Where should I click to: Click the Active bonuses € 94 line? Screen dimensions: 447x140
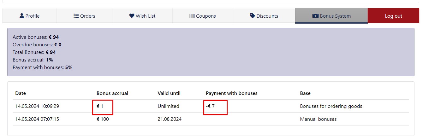pyautogui.click(x=36, y=37)
